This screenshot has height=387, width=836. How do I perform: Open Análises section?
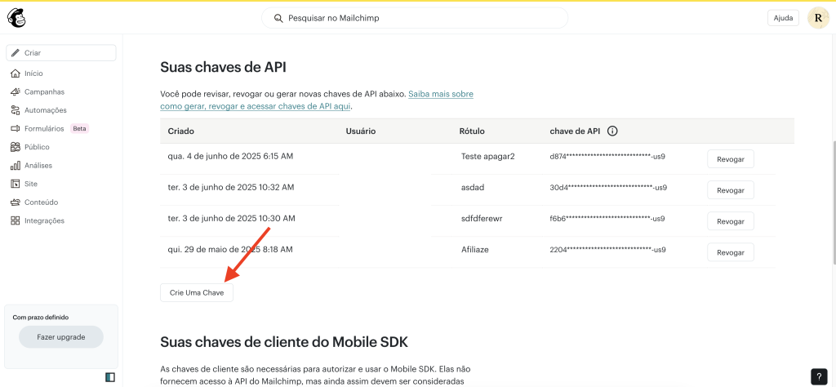[x=38, y=165]
